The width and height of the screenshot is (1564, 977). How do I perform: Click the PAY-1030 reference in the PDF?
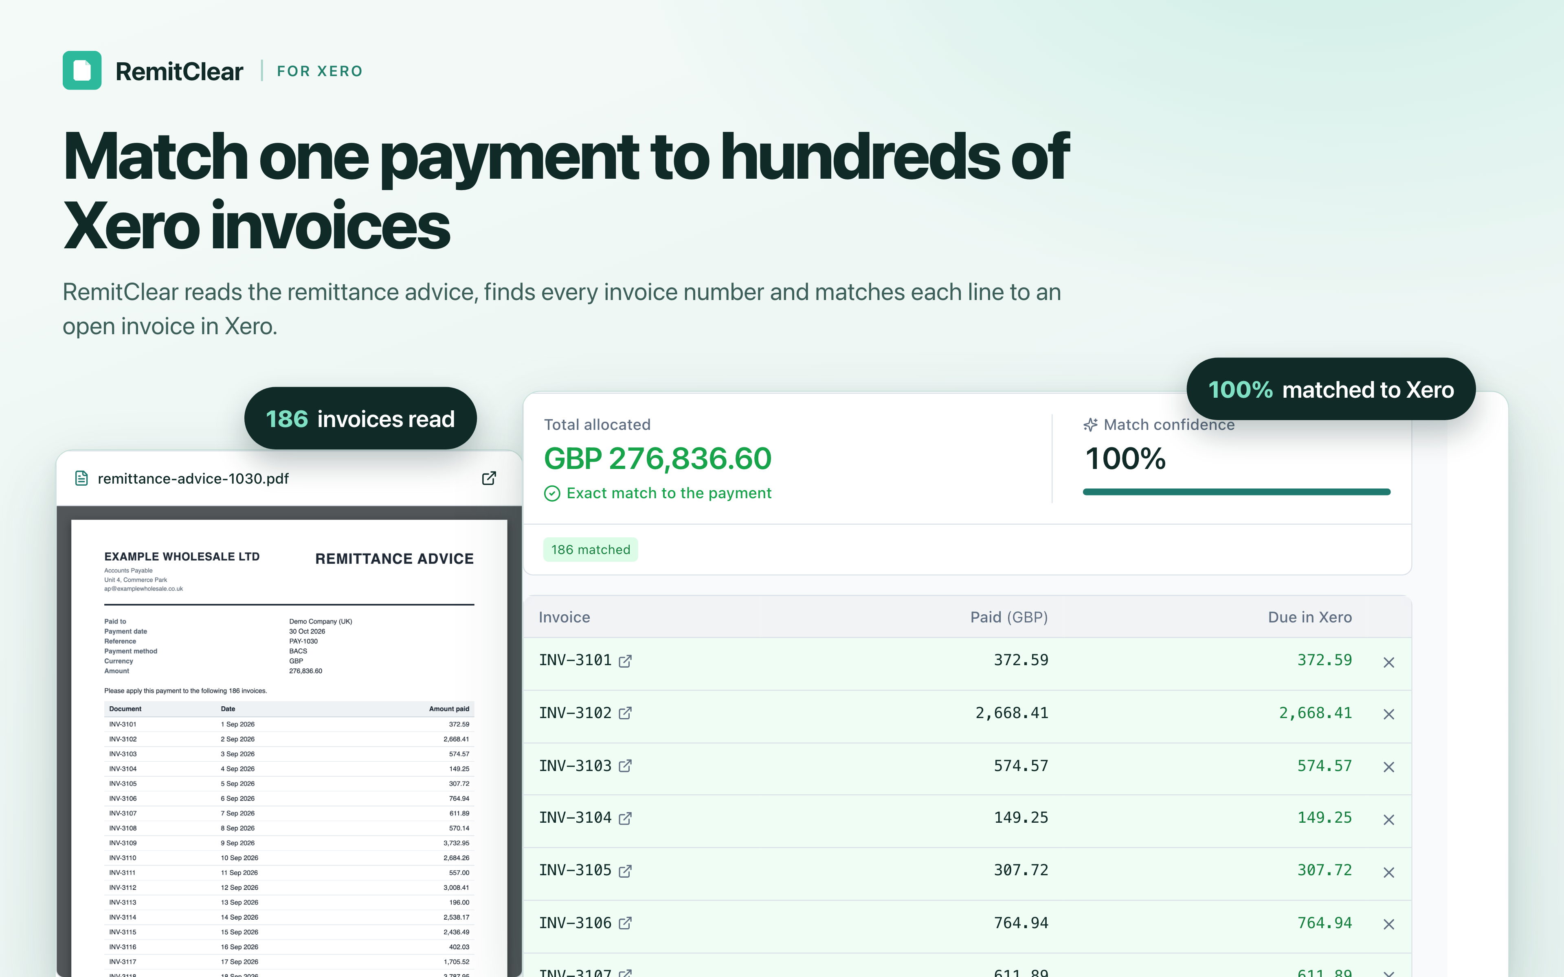(x=303, y=641)
